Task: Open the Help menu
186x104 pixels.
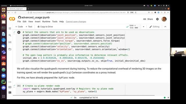Action: click(61, 22)
